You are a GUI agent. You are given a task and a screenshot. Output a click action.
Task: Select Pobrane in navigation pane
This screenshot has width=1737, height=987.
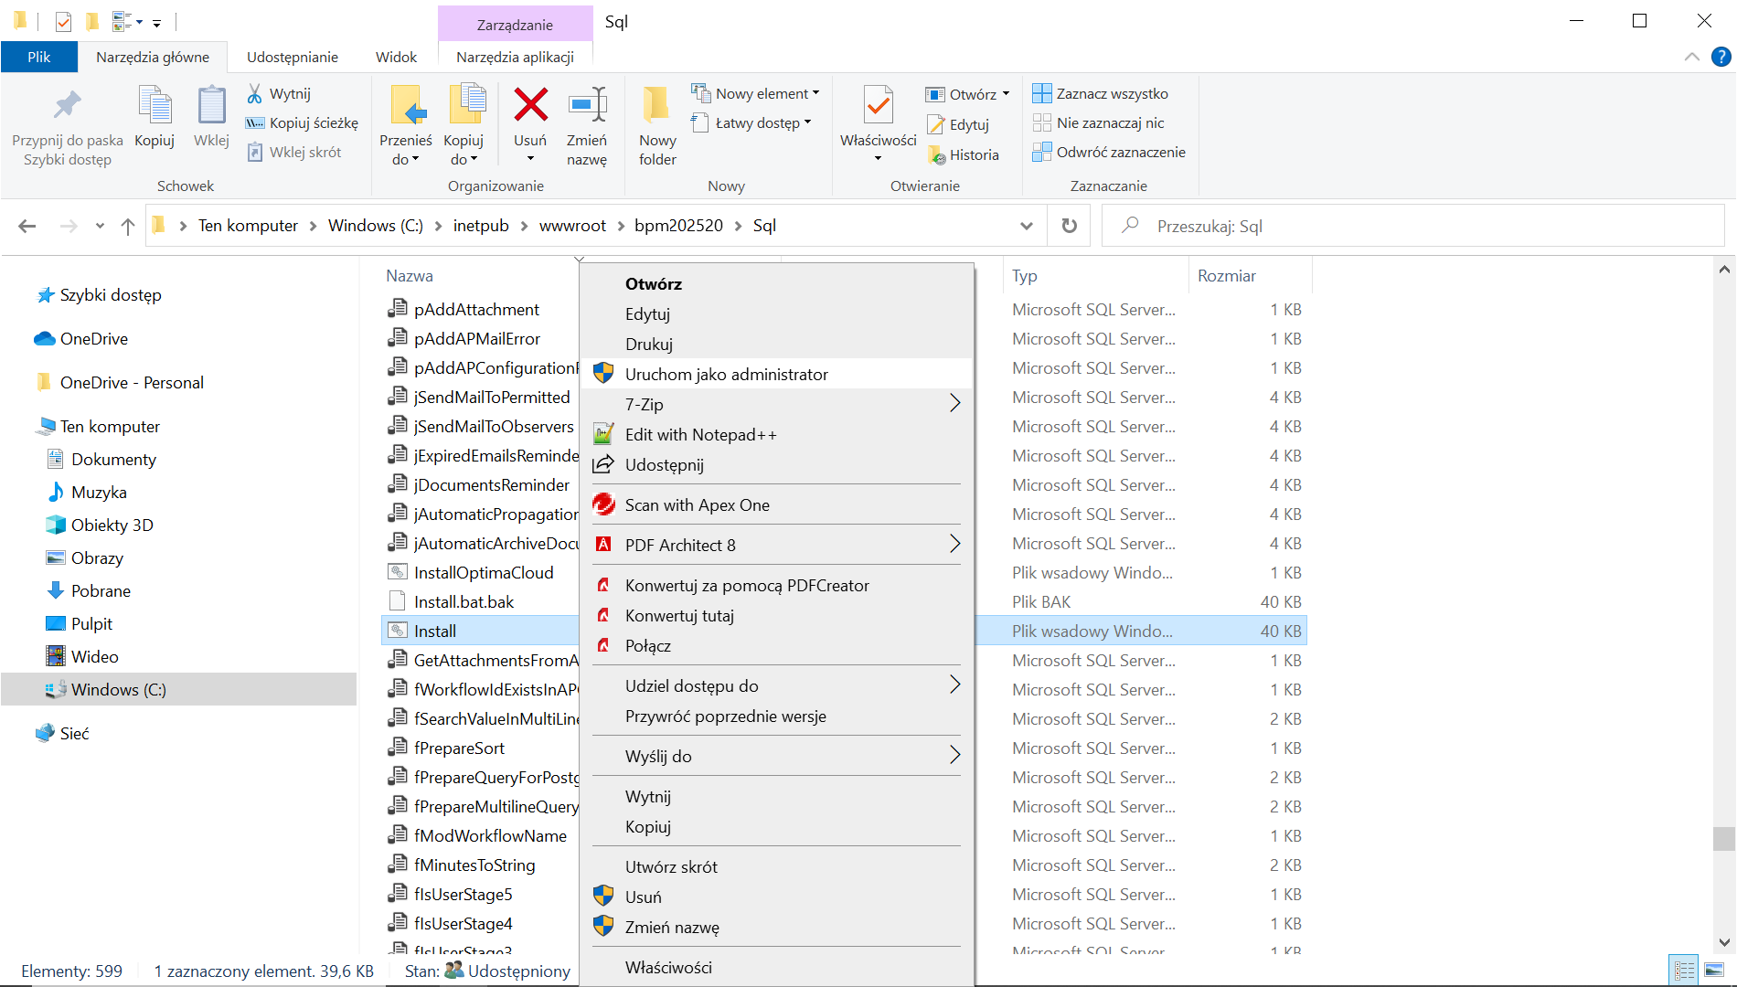(x=101, y=590)
